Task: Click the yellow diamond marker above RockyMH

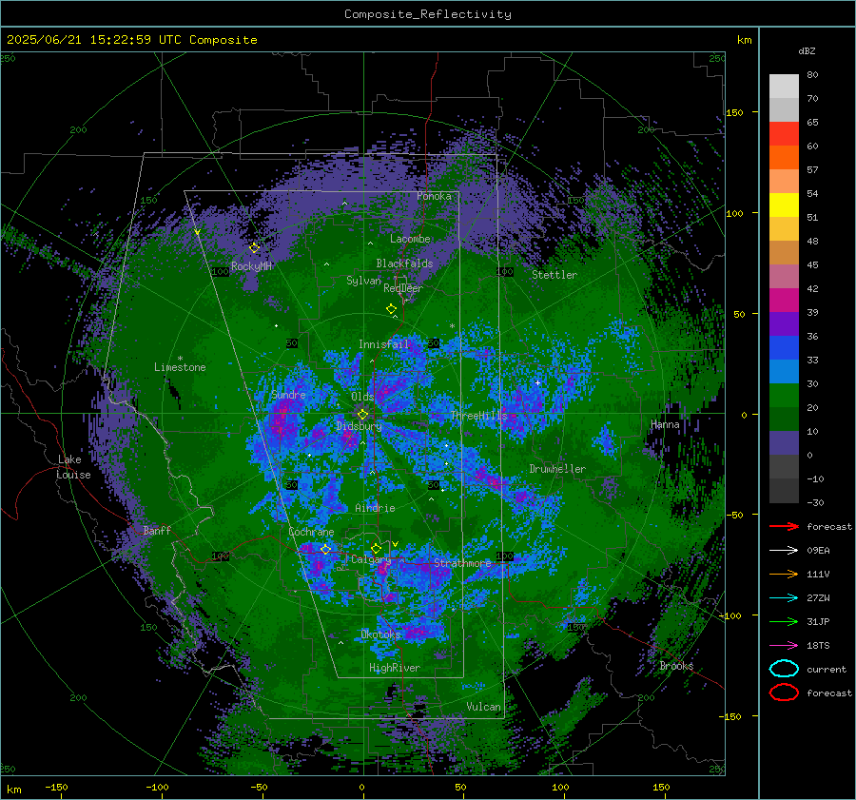Action: (254, 248)
